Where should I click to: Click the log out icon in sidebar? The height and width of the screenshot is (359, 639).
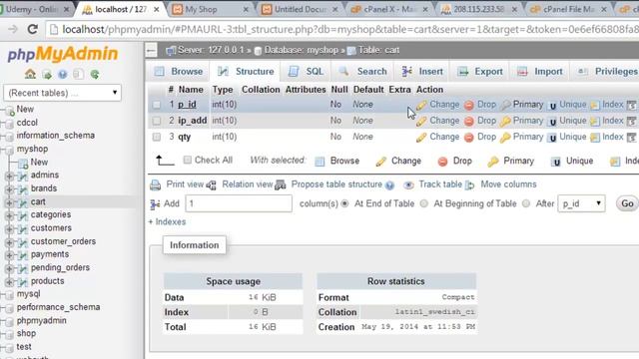(x=47, y=75)
